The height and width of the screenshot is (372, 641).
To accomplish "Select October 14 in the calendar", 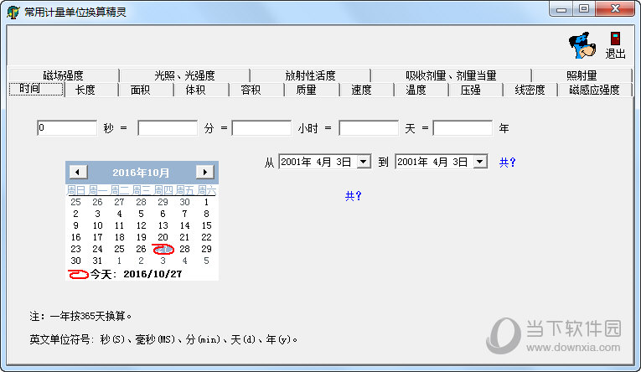I will [185, 225].
